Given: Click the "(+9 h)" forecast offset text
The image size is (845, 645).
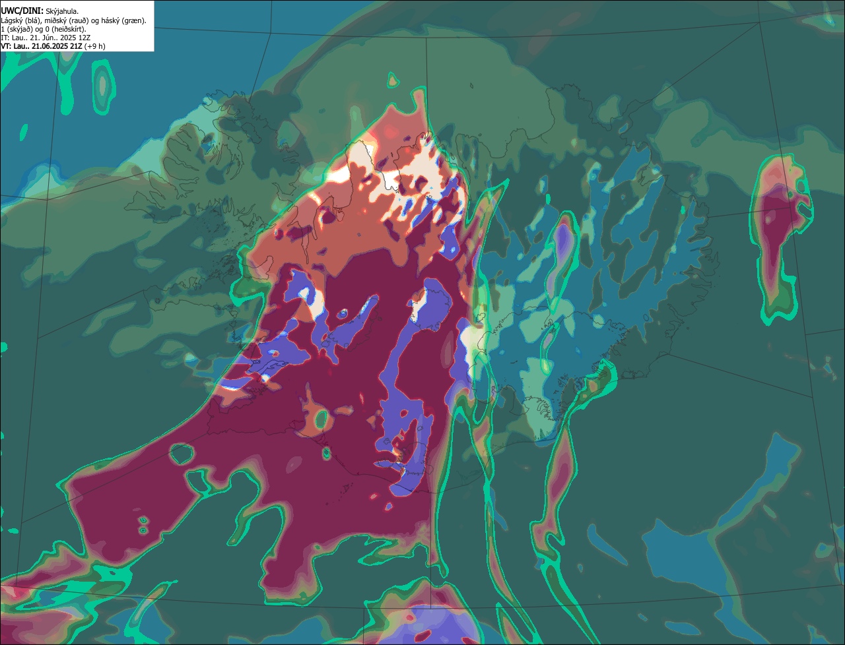Looking at the screenshot, I should [95, 46].
